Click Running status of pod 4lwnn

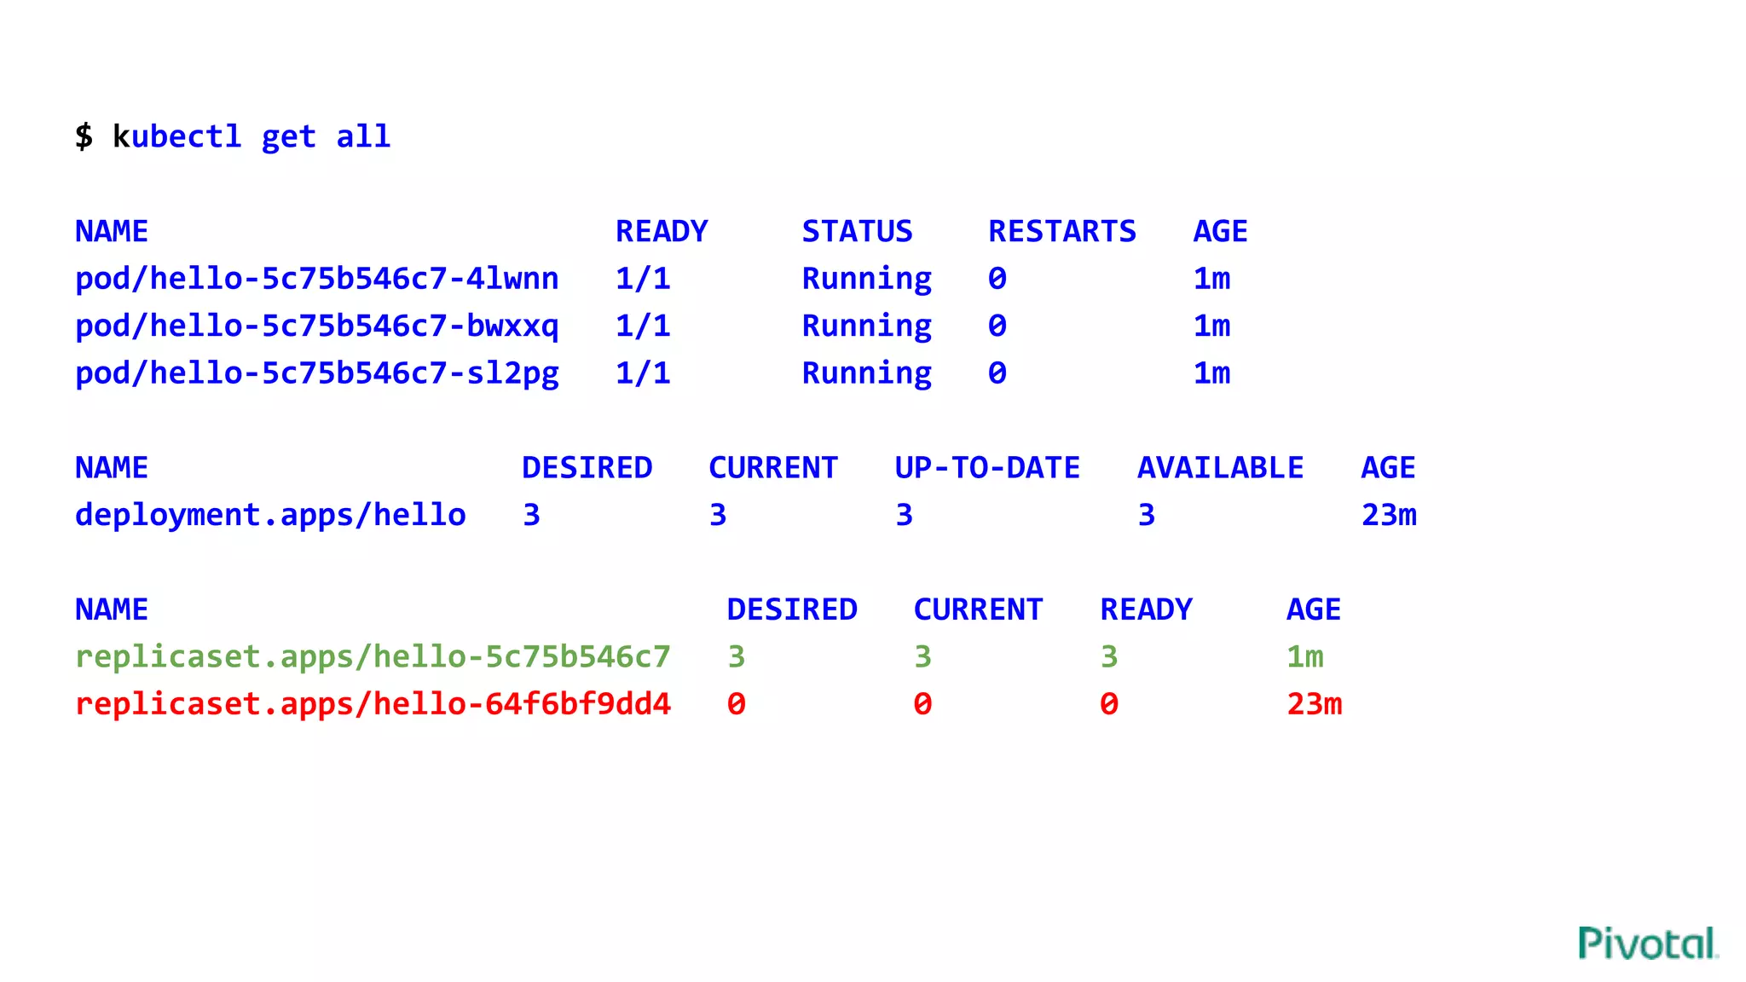point(867,279)
